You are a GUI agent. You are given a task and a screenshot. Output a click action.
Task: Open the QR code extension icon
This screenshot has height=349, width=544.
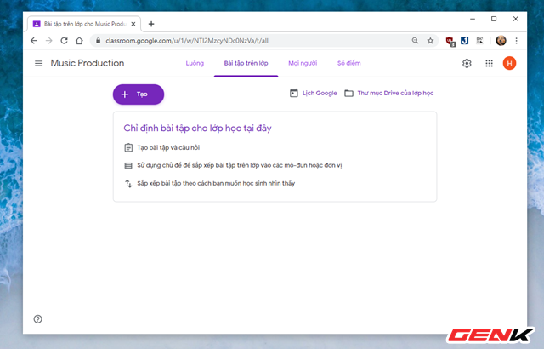479,41
